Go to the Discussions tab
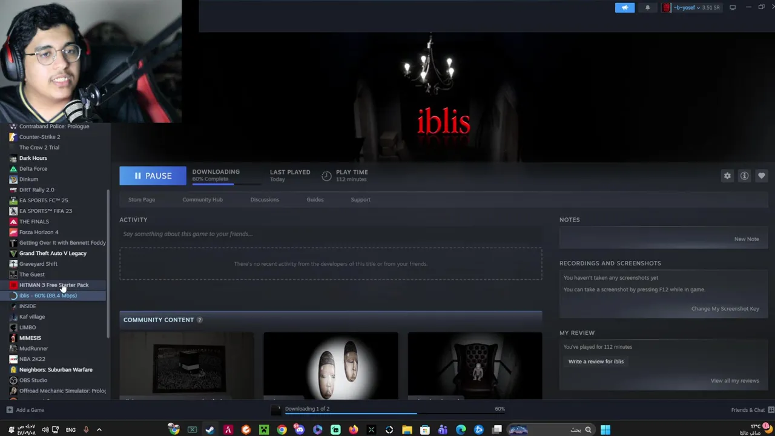Image resolution: width=775 pixels, height=436 pixels. (265, 199)
